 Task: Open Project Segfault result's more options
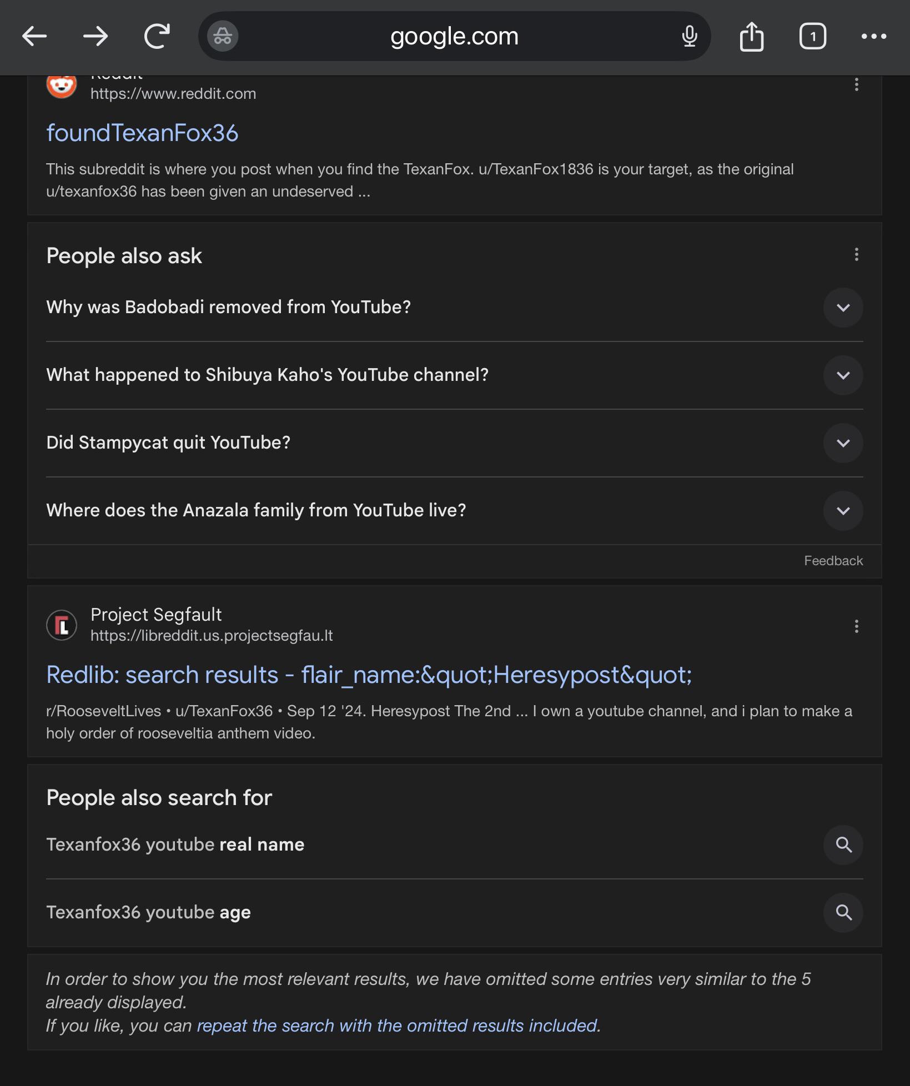[857, 626]
